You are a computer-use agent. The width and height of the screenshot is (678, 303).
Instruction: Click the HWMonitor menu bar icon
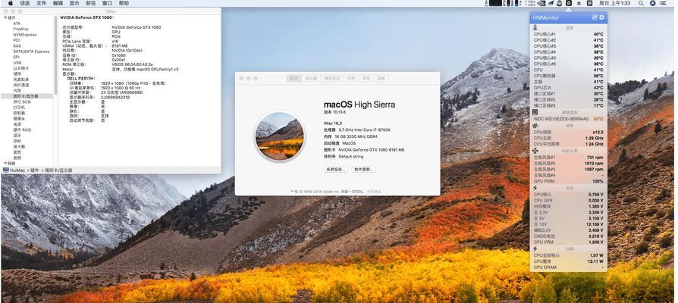(x=569, y=3)
